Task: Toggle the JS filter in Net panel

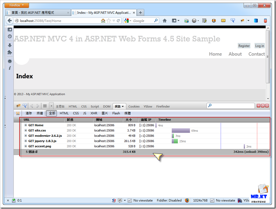Action: click(85, 113)
